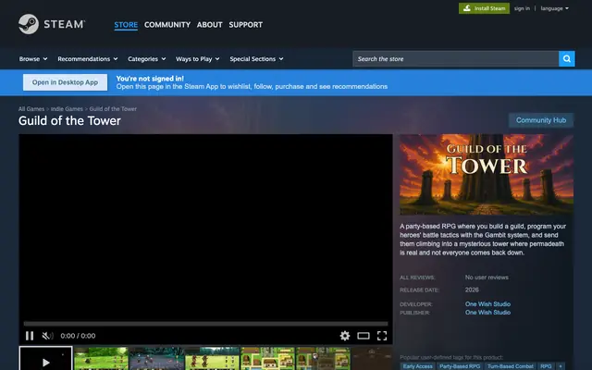Click the 0:00 / 0:00 time display
592x370 pixels.
78,336
